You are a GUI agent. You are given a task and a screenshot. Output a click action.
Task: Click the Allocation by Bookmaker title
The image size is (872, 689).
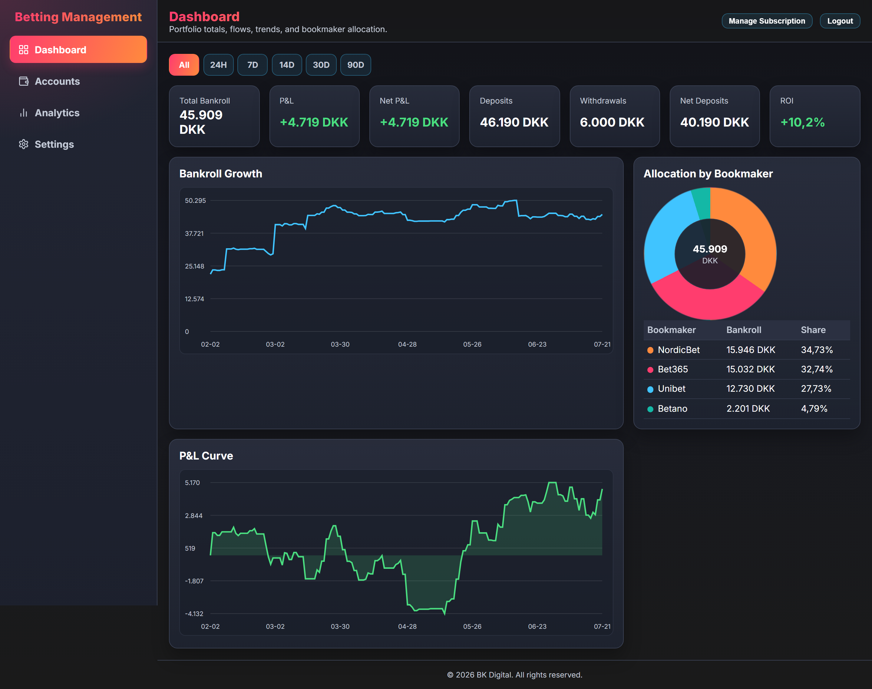click(x=708, y=173)
